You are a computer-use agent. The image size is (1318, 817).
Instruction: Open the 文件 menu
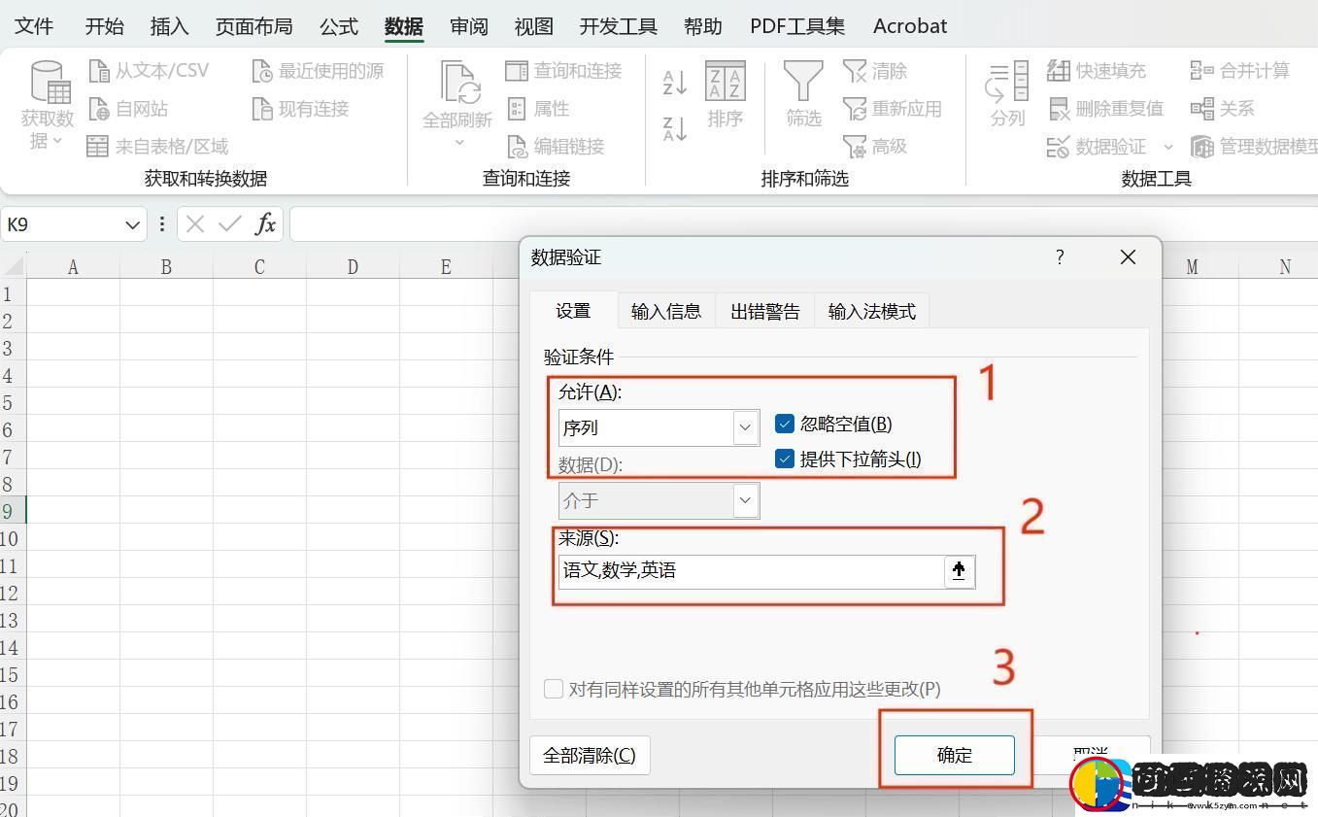[35, 26]
